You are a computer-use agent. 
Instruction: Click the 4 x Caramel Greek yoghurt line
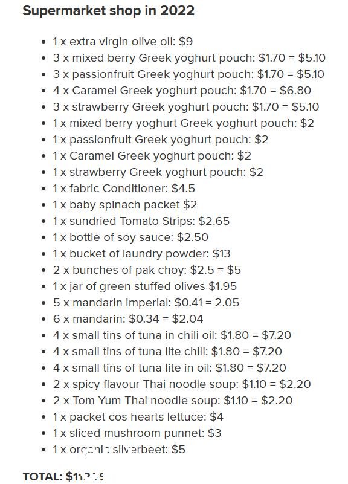(x=182, y=91)
